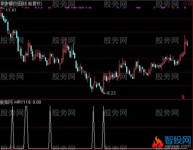Click the HRY118: 0.00 indicator label
Screen dimensions: 193x150
28,102
